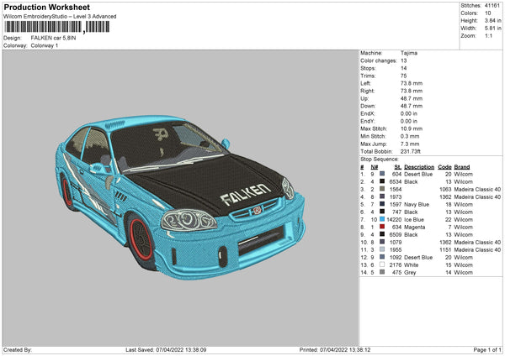Image resolution: width=505 pixels, height=356 pixels.
Task: Select the Max Jump value 7.3 mm
Action: point(411,144)
